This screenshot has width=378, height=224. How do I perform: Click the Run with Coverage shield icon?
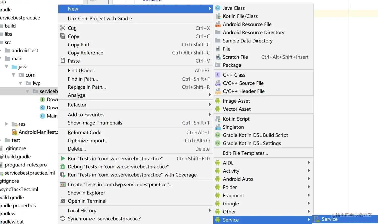[63, 175]
